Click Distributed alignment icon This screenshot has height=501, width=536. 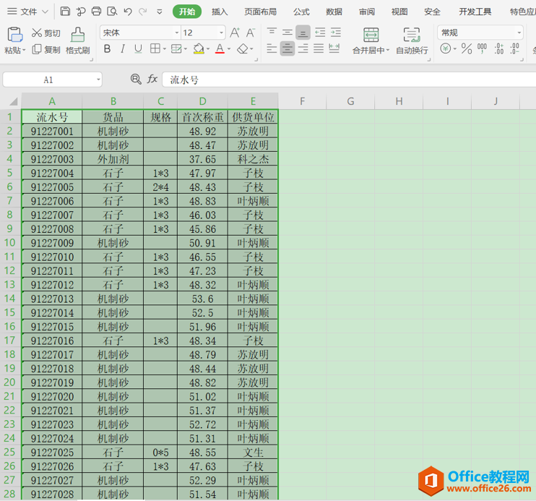click(334, 48)
